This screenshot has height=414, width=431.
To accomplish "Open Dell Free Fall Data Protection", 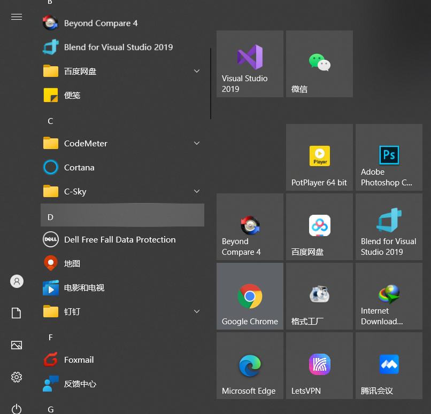I will [119, 239].
